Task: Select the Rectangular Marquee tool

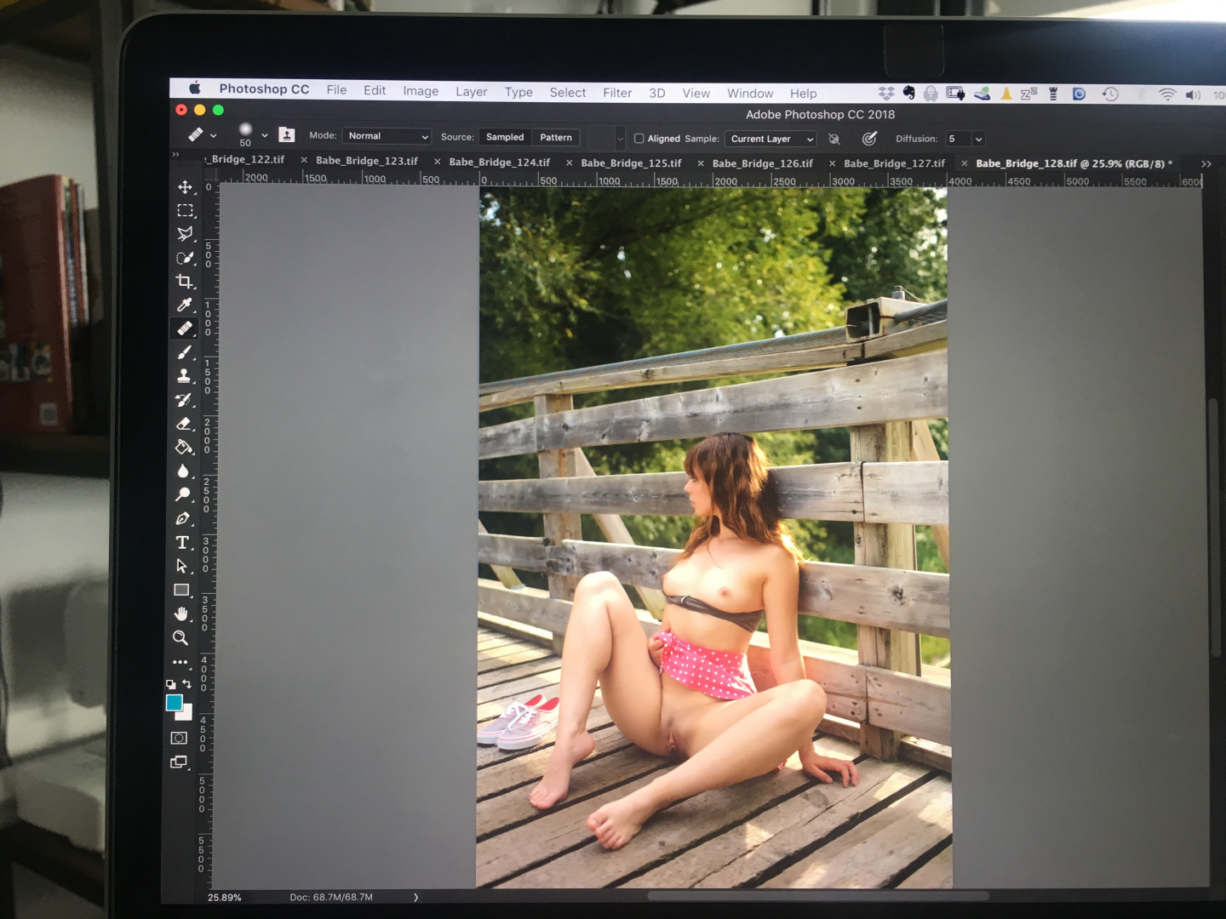Action: [x=185, y=210]
